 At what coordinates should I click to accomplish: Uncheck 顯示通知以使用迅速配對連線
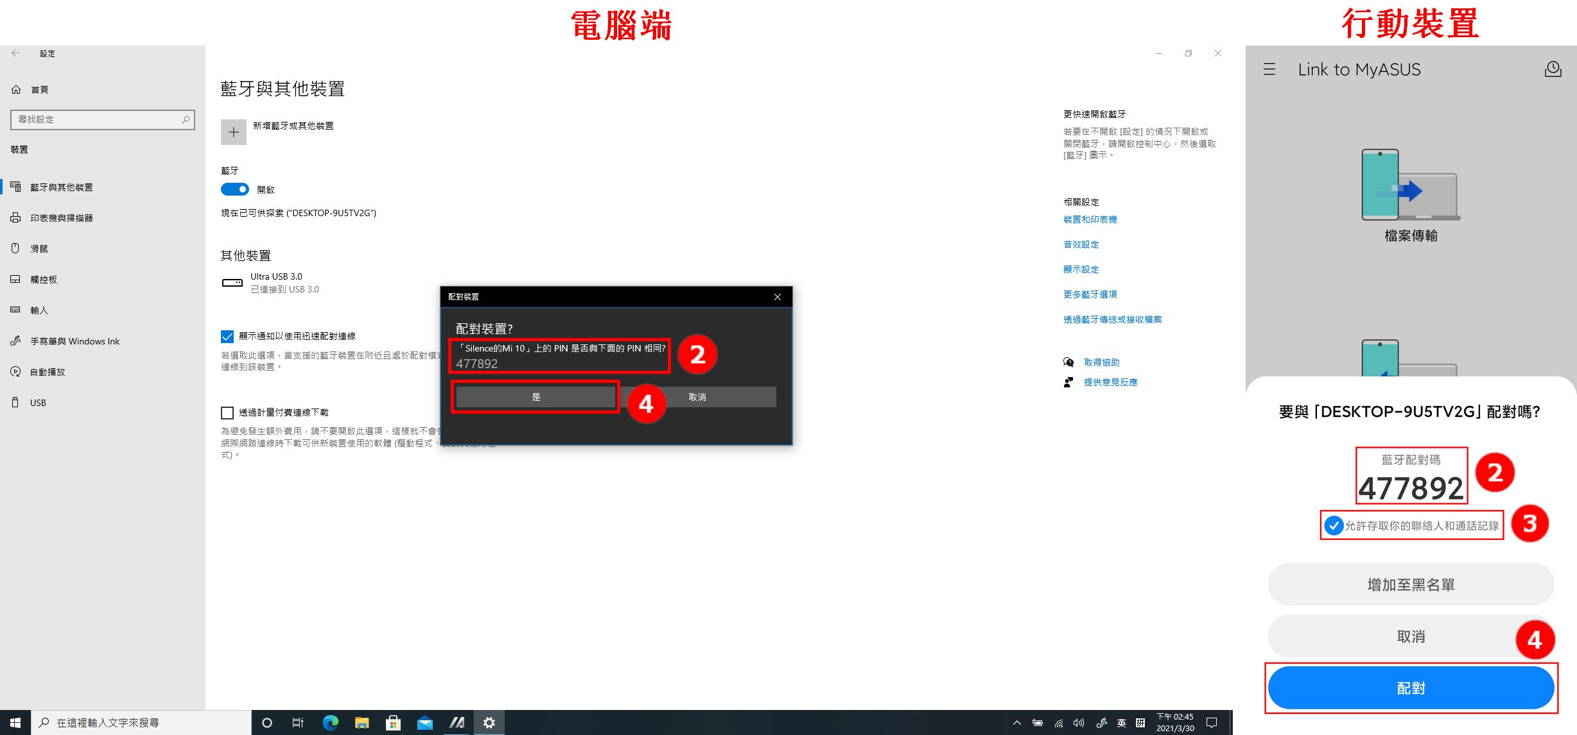pyautogui.click(x=227, y=336)
